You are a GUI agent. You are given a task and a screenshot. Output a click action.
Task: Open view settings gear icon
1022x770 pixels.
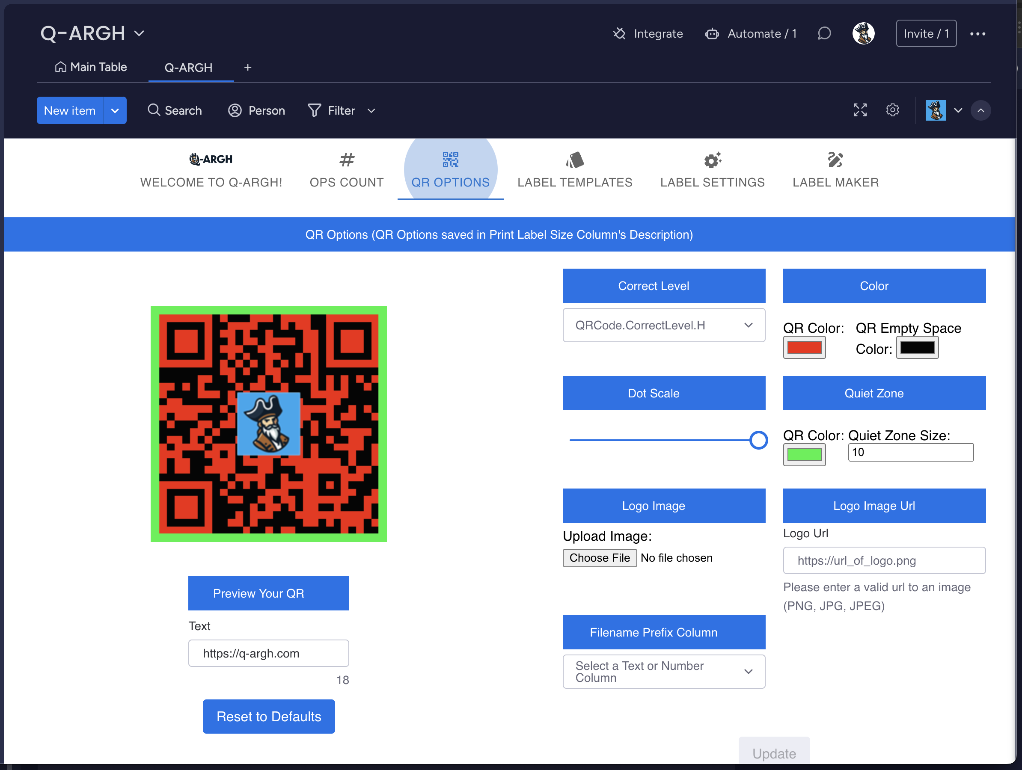click(892, 110)
